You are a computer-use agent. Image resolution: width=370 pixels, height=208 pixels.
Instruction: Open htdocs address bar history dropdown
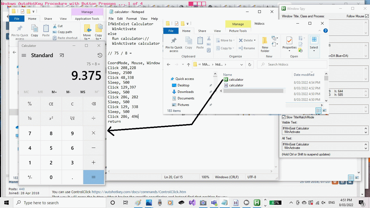coord(242,64)
